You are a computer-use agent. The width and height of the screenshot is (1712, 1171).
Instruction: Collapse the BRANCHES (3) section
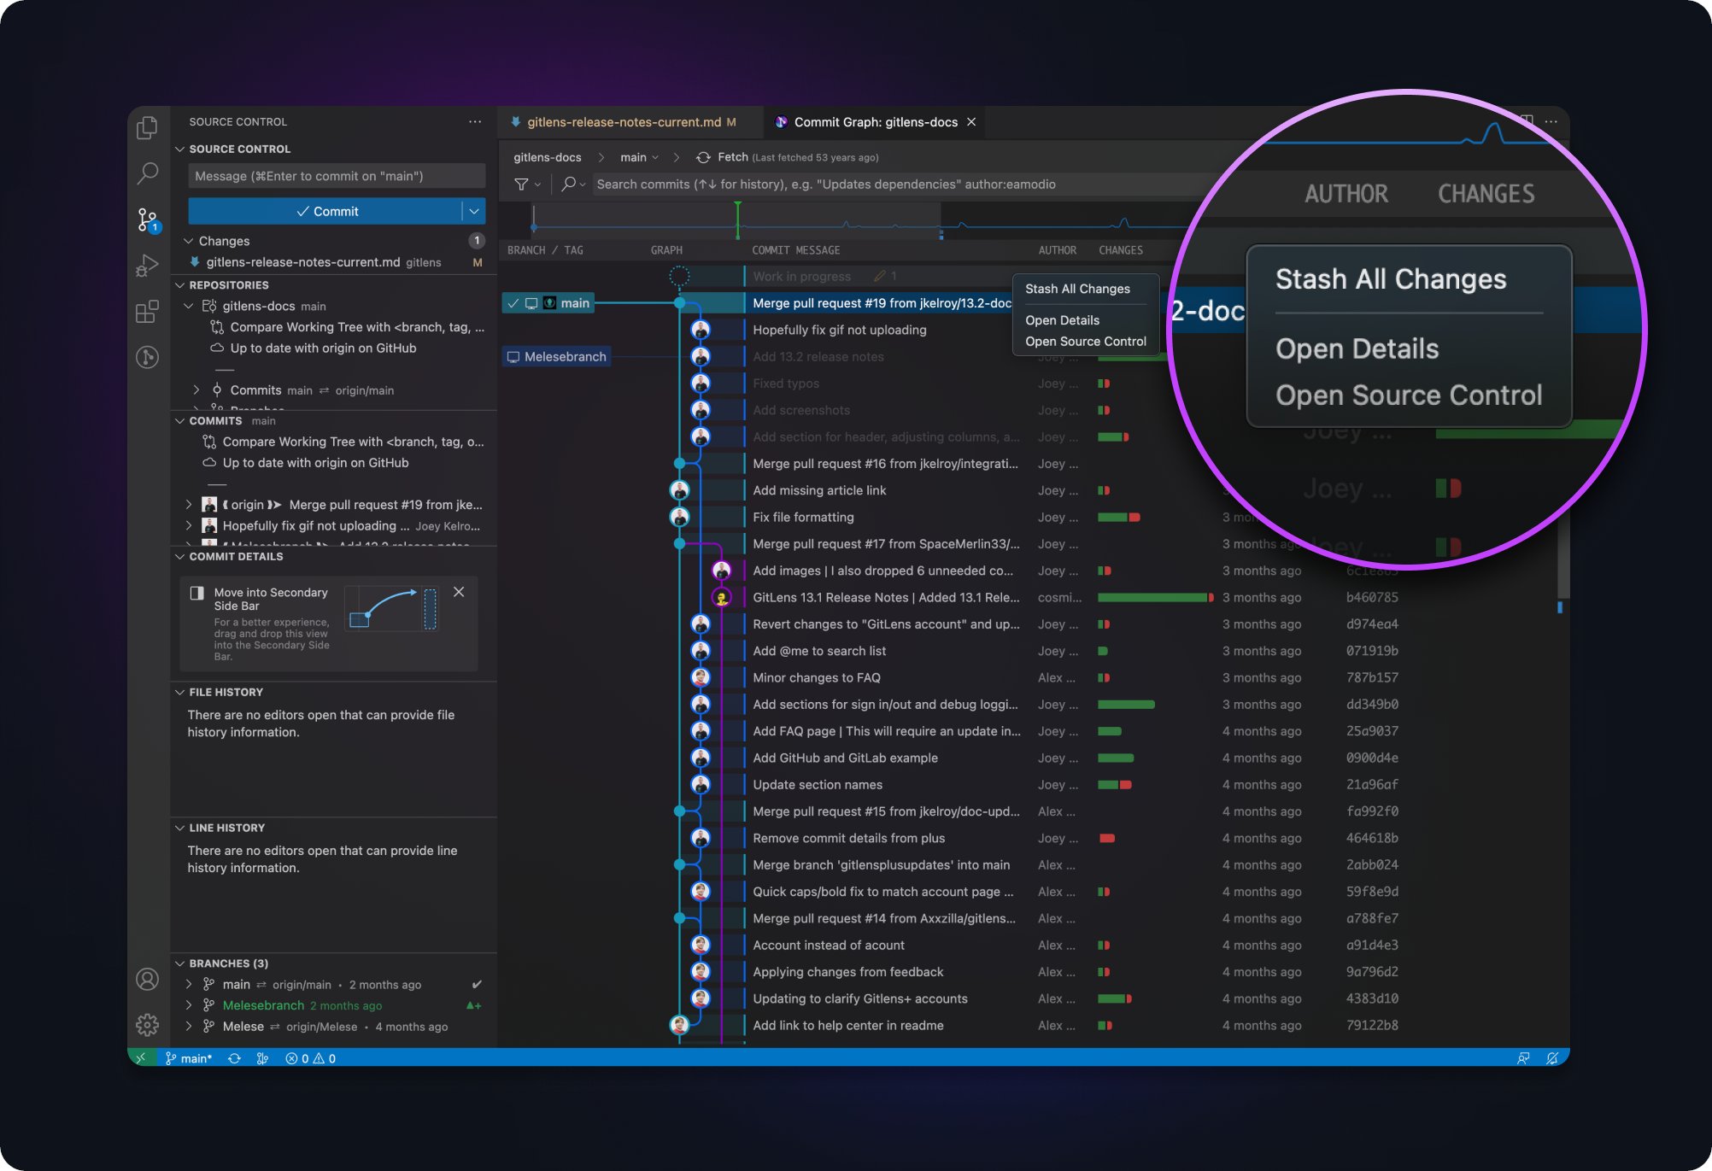[x=180, y=963]
